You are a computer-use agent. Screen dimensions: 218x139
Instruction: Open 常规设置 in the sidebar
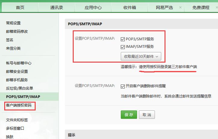click(13, 23)
